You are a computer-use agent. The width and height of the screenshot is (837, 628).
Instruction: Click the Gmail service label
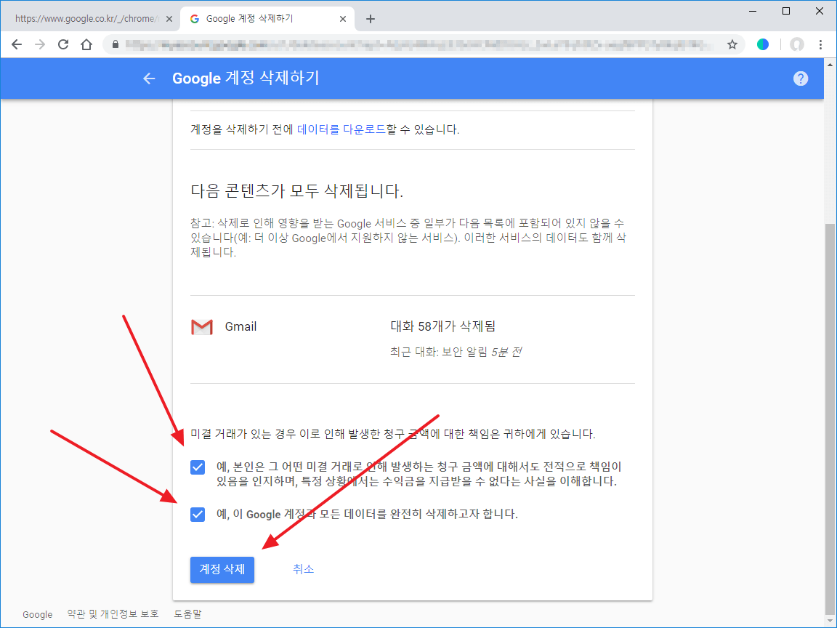[x=240, y=327]
